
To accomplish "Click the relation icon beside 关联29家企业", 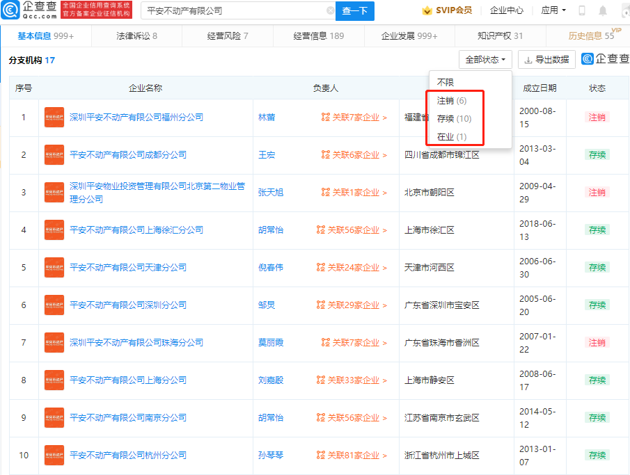I will pos(321,305).
